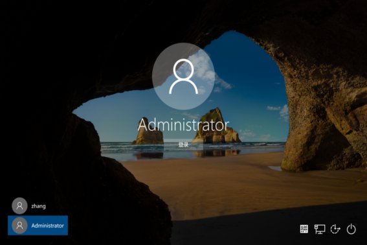Image resolution: width=367 pixels, height=245 pixels.
Task: Open the Ease of Access icon
Action: 335,229
